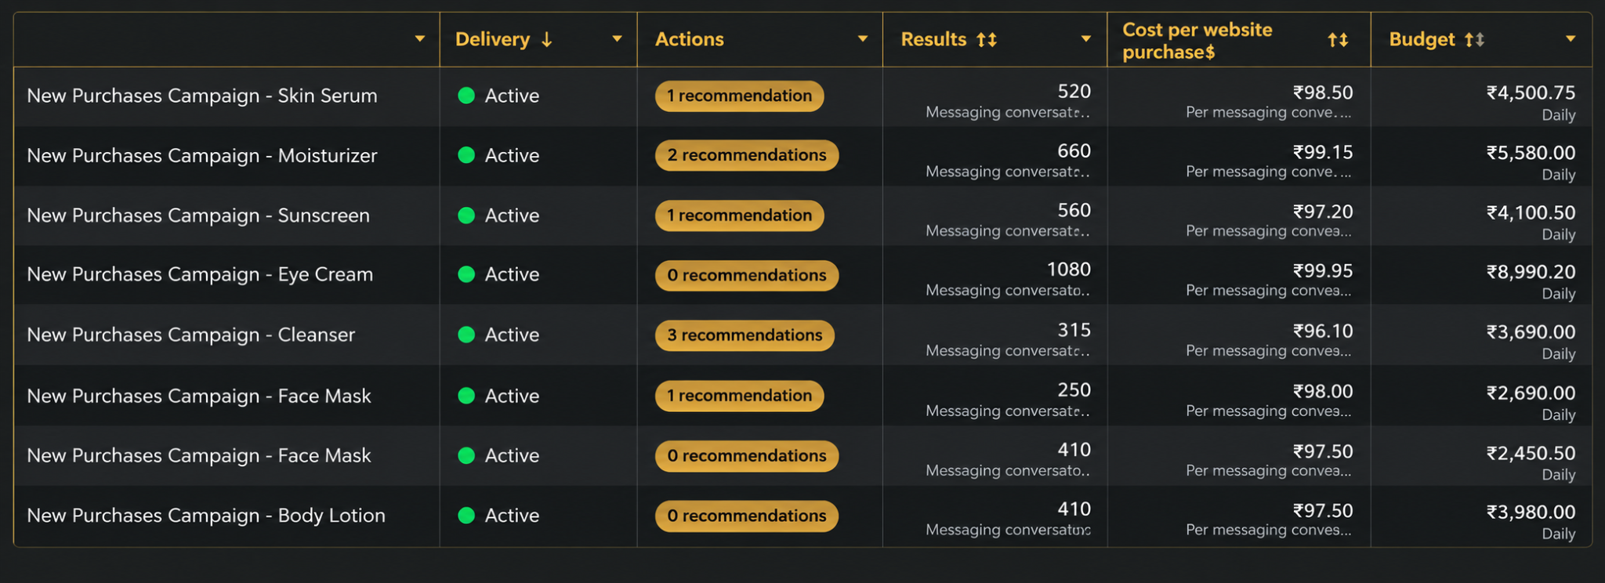Viewport: 1605px width, 583px height.
Task: Click the ₹99.95 cost value for Eye Cream
Action: [x=1323, y=271]
